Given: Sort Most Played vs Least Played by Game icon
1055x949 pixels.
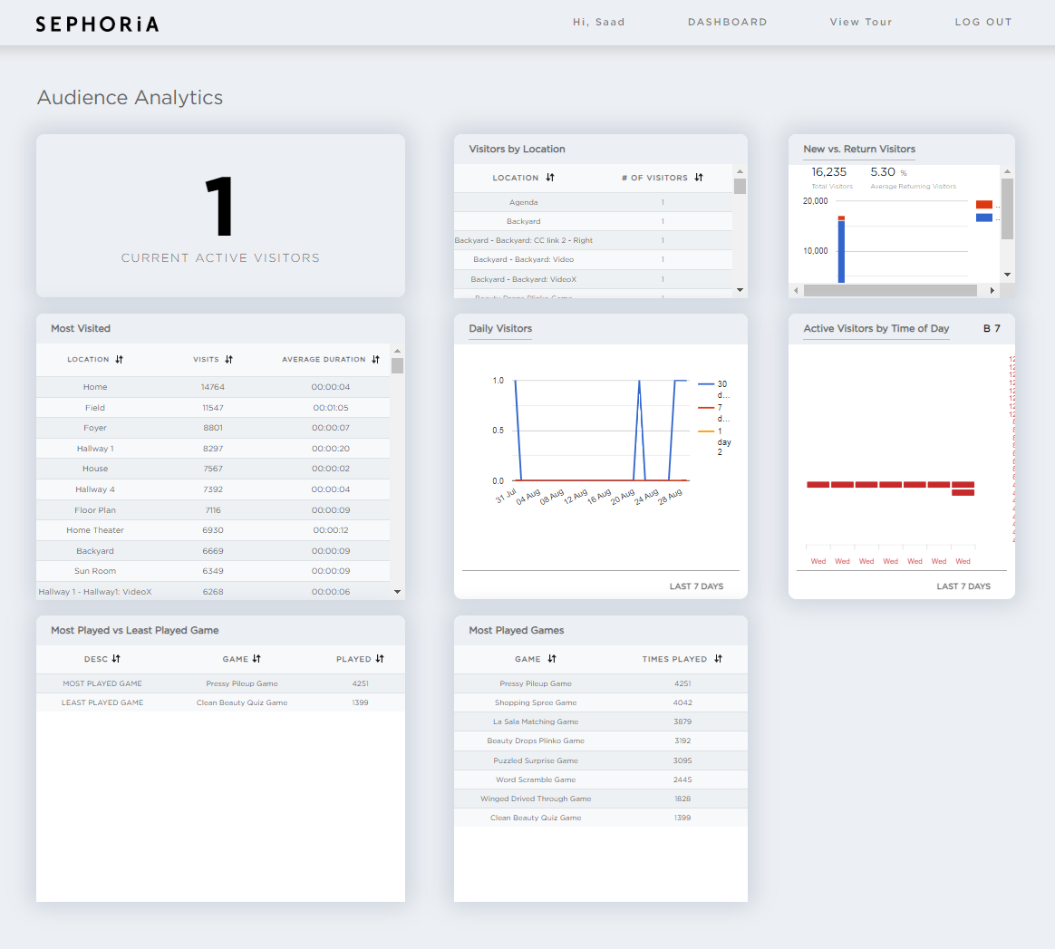Looking at the screenshot, I should [x=256, y=659].
